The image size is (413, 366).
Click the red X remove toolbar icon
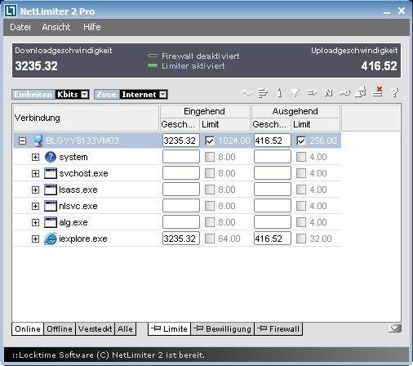[378, 91]
